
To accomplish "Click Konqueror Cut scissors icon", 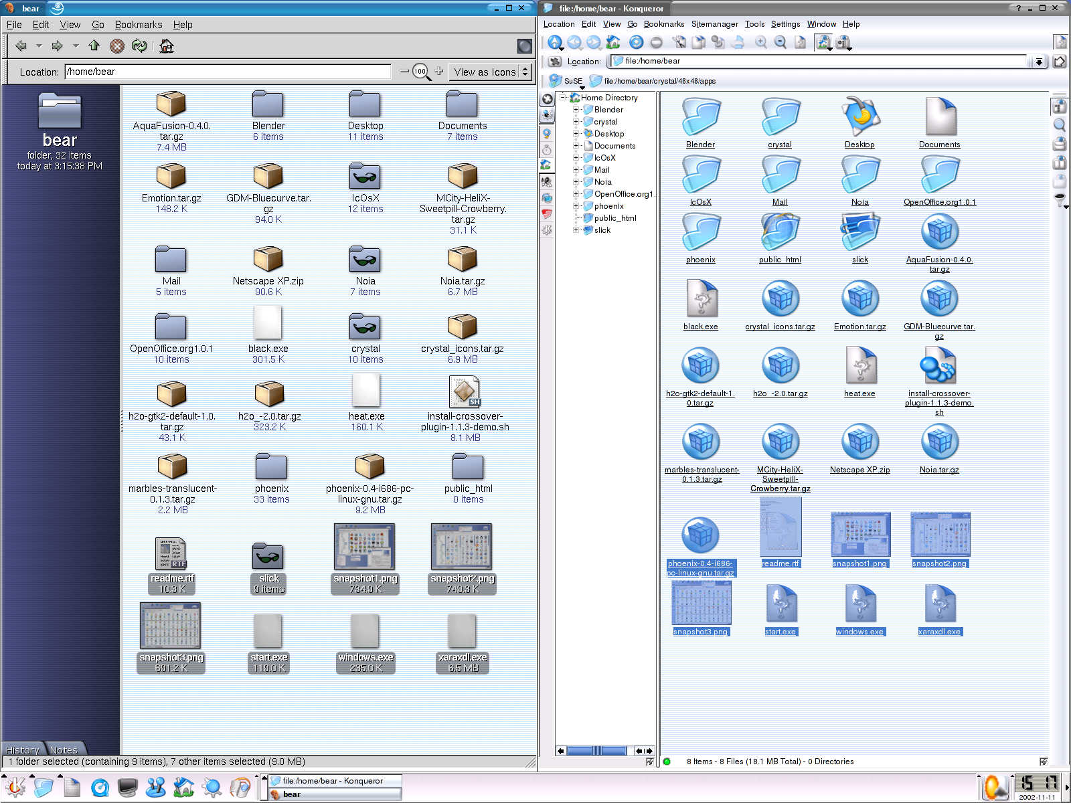I will (679, 42).
